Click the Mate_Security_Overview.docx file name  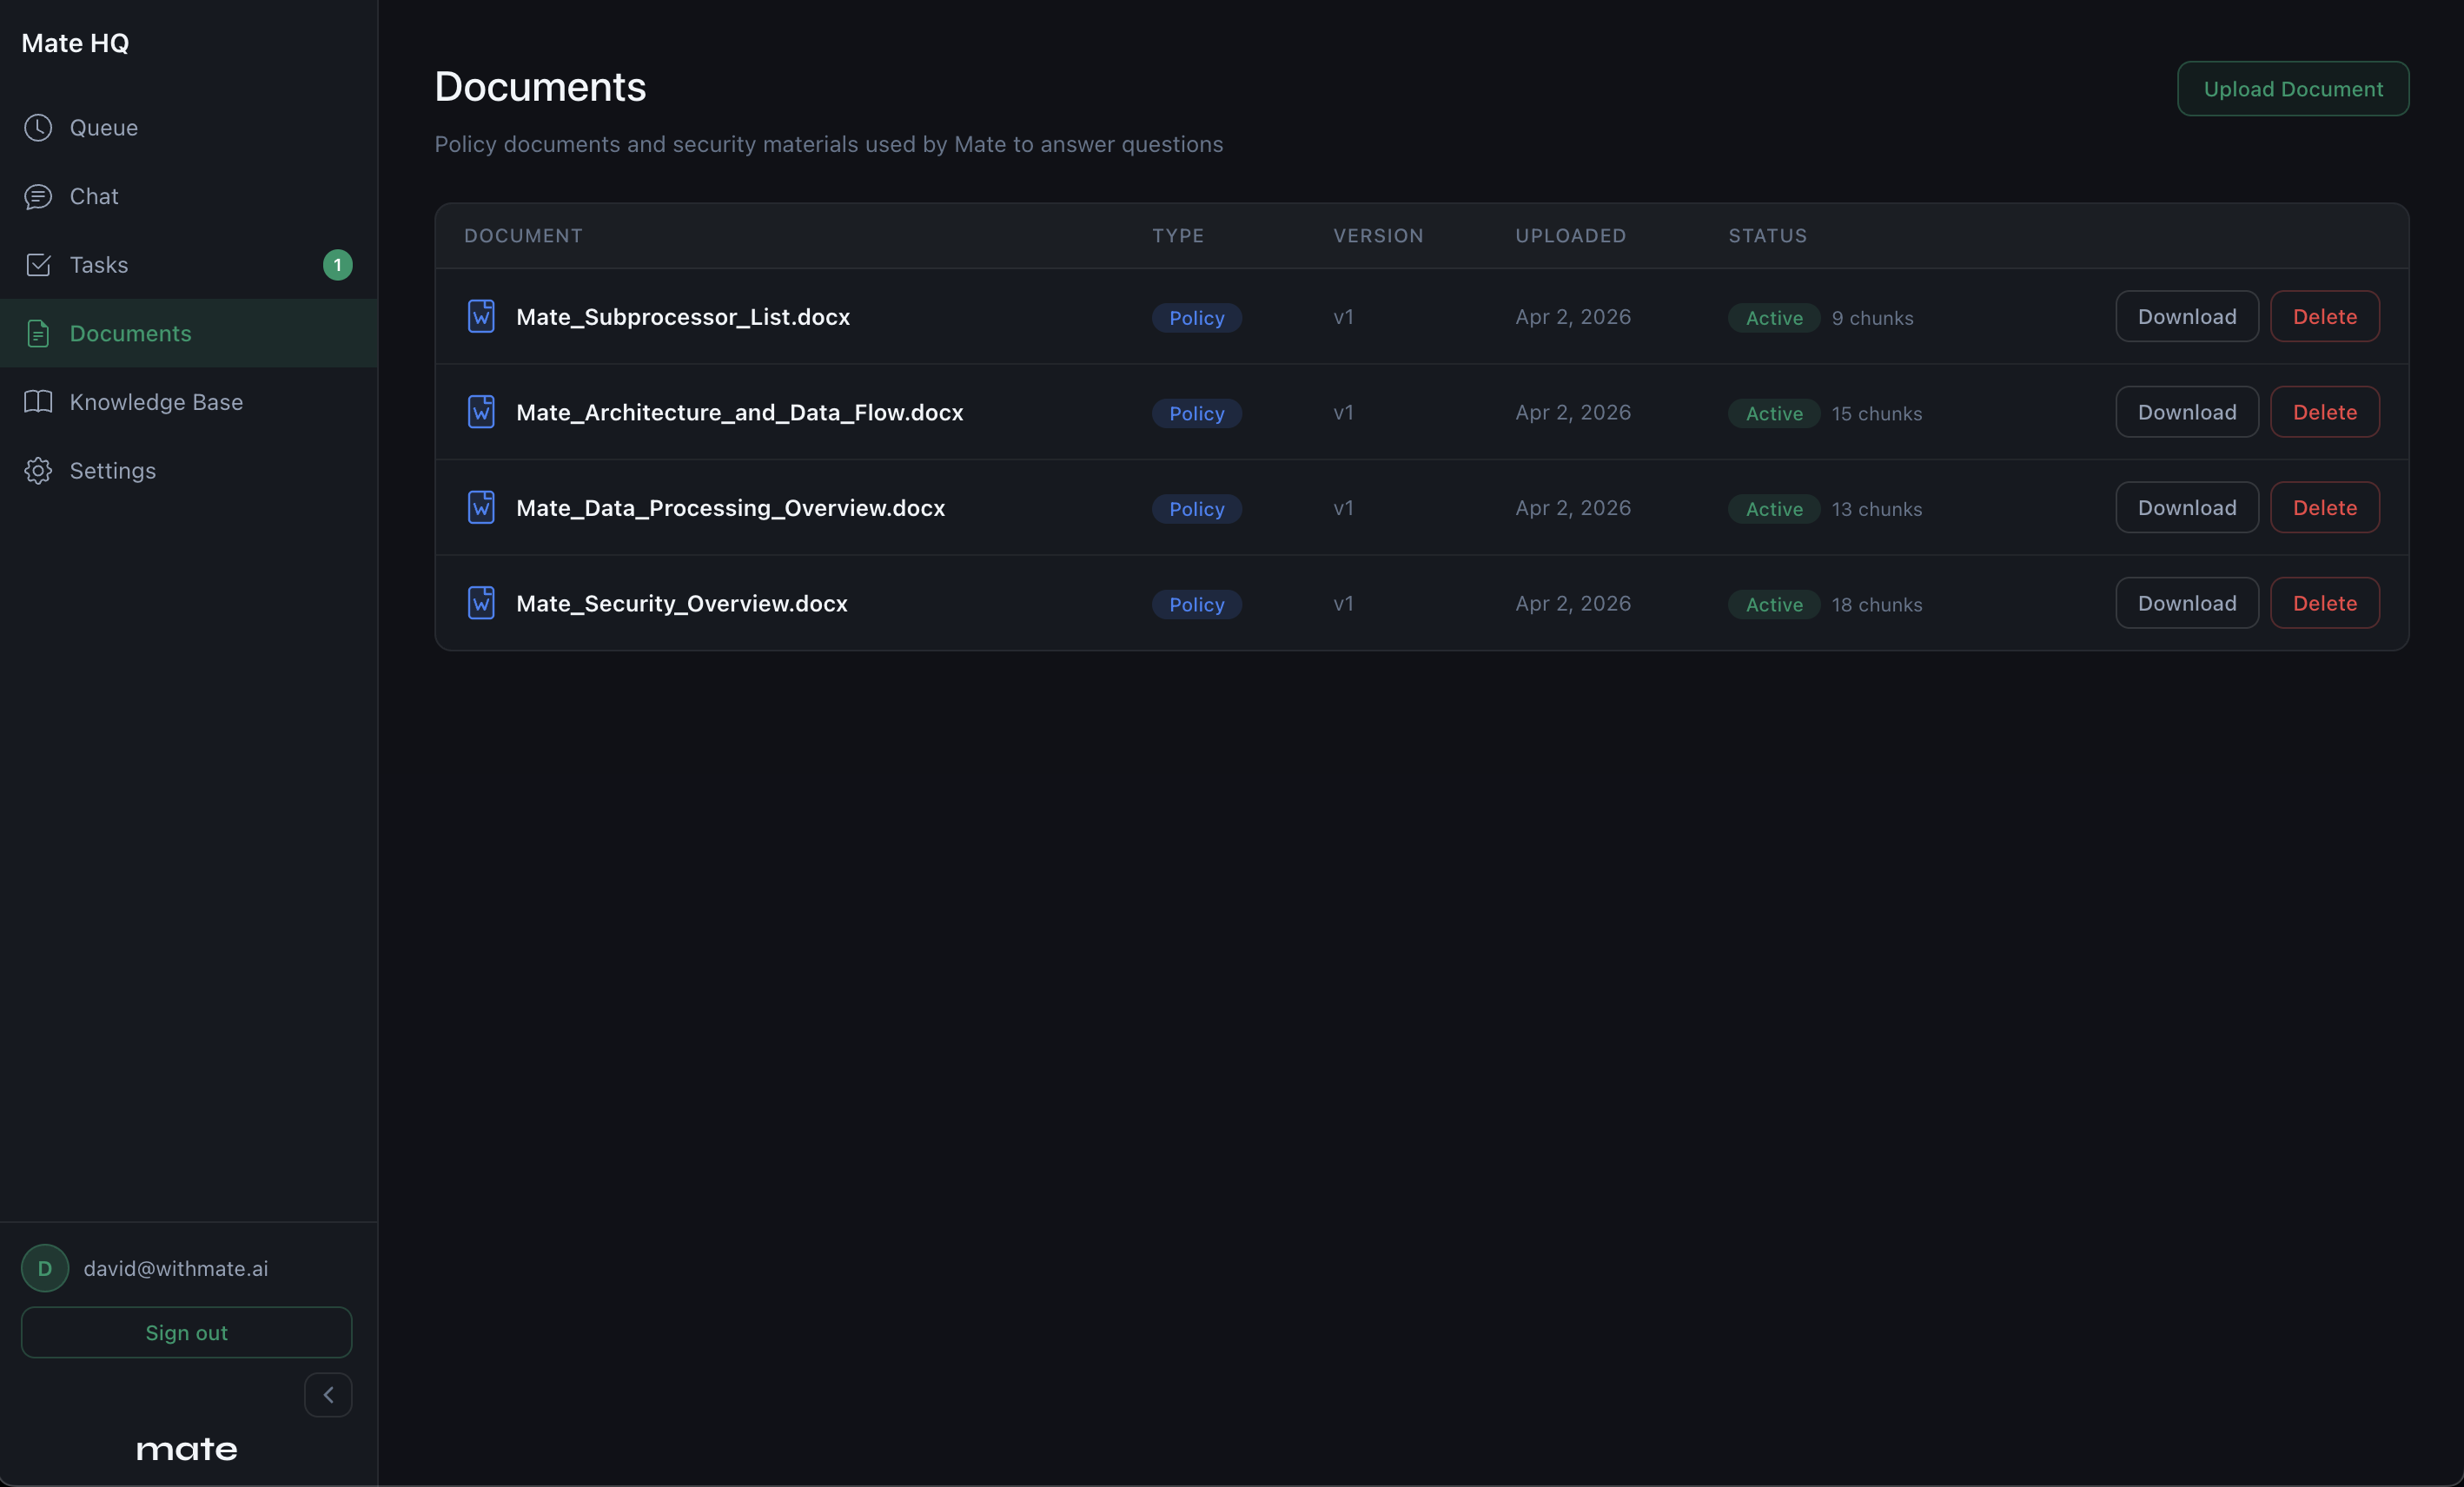(682, 603)
